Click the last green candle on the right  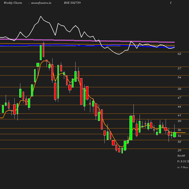[175, 135]
